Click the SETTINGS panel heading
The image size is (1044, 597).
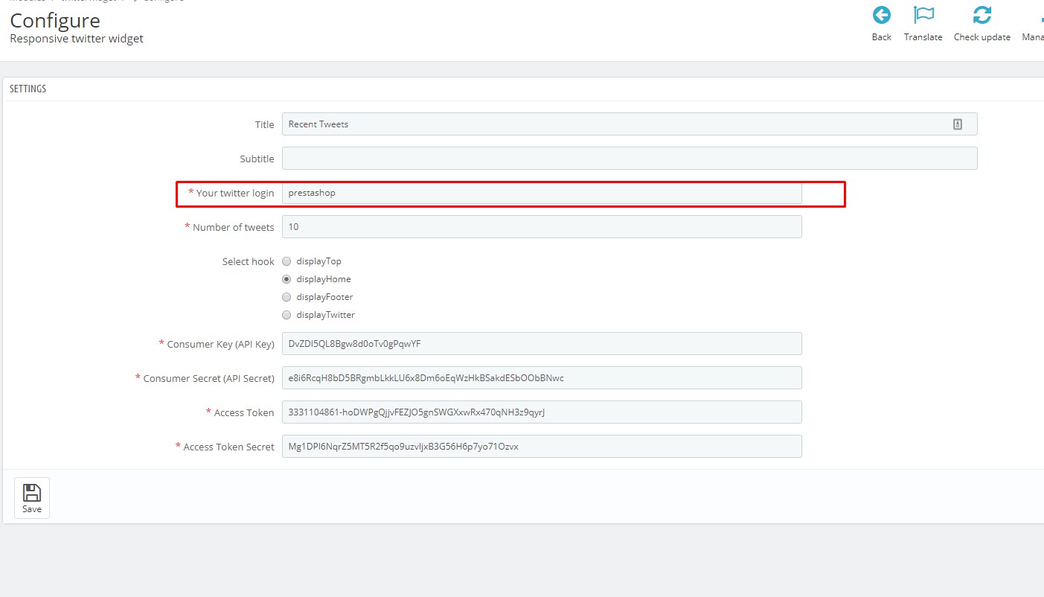click(28, 89)
